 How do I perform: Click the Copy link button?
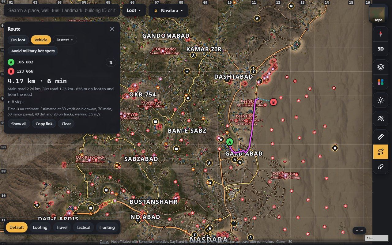[x=44, y=124]
